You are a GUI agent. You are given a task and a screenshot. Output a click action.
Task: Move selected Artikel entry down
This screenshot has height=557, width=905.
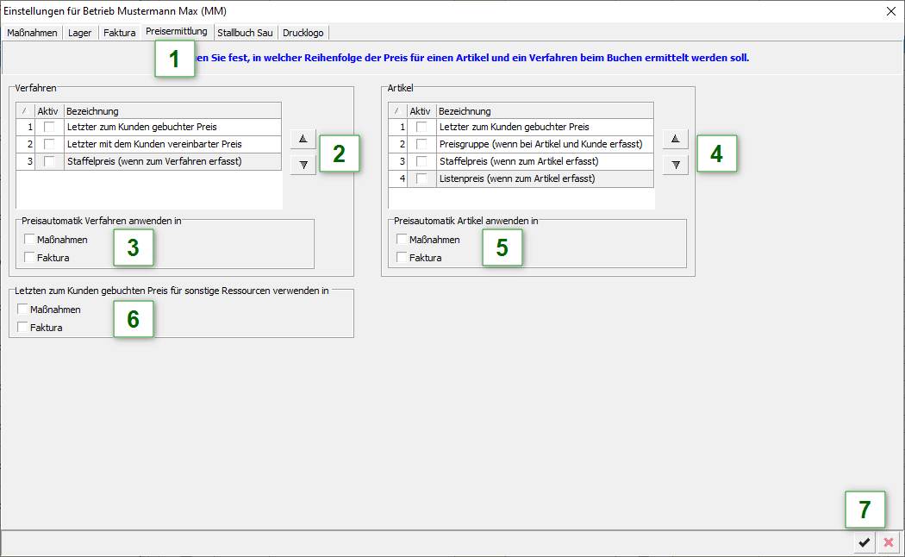675,164
